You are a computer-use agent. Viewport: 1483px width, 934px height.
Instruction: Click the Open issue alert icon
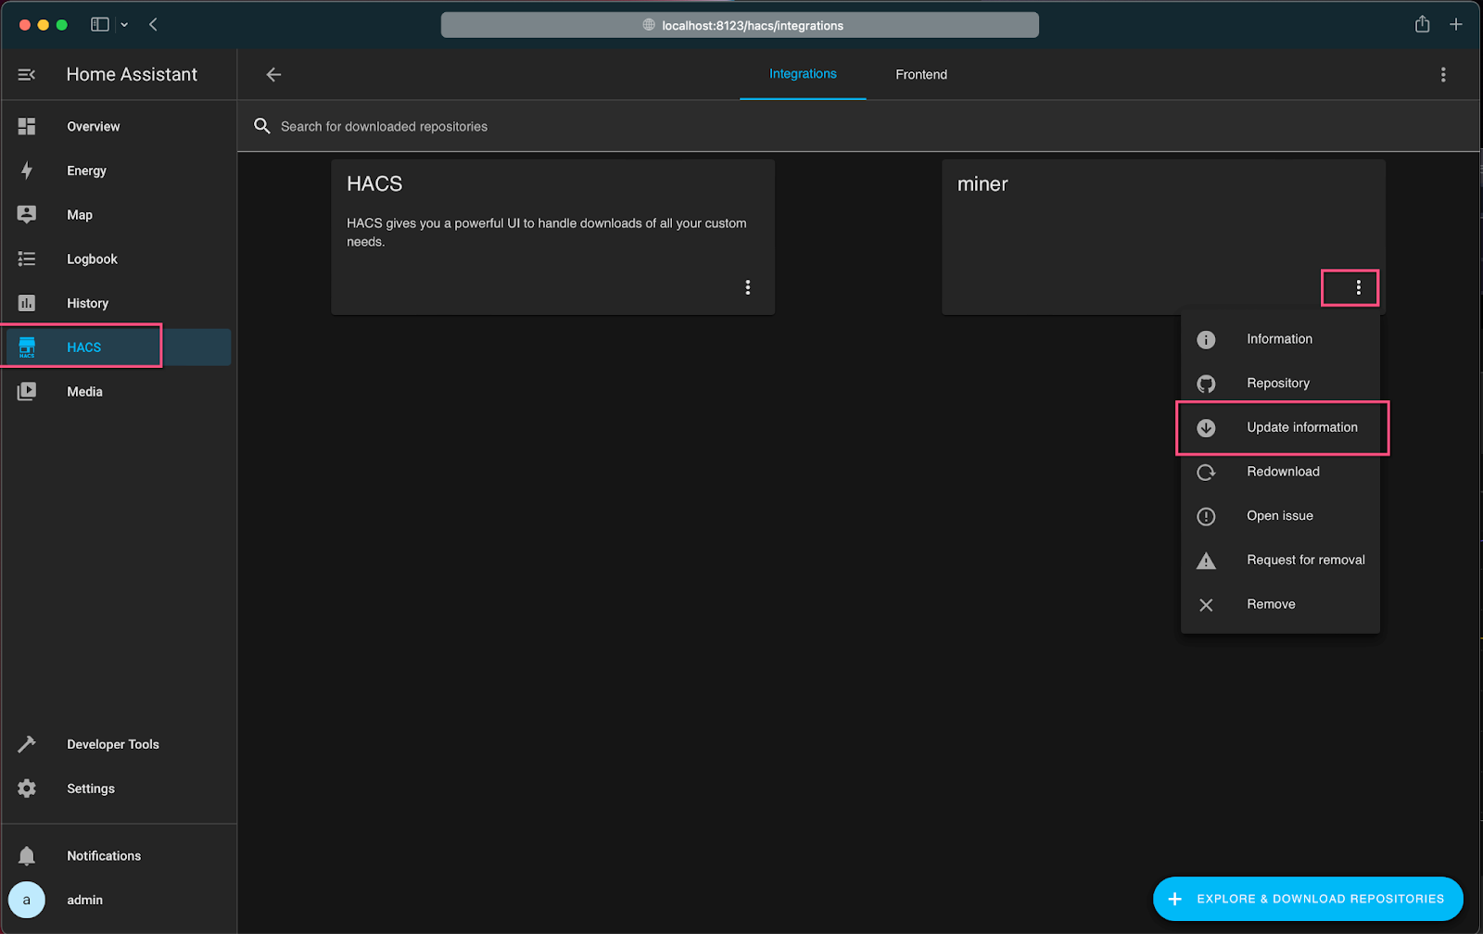[1206, 516]
